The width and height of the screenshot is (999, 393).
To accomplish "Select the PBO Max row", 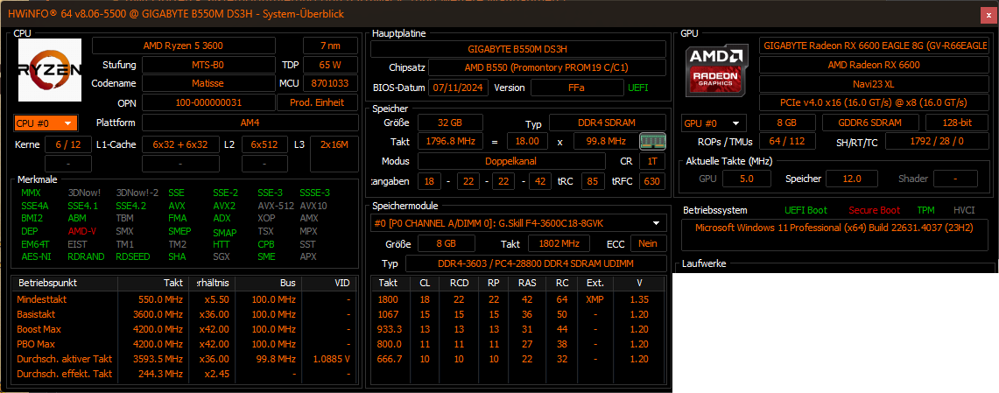I will coord(185,344).
